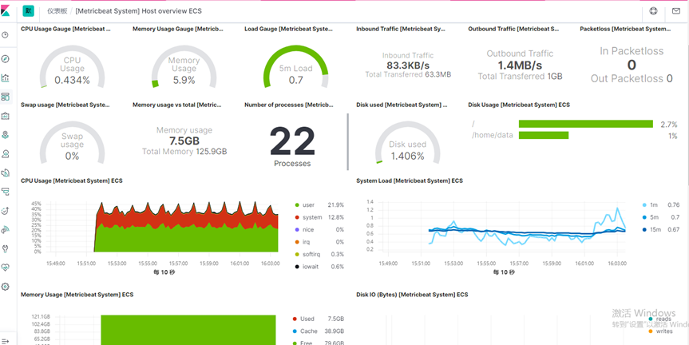This screenshot has height=345, width=689.
Task: Open Logs icon in the sidebar
Action: click(6, 191)
